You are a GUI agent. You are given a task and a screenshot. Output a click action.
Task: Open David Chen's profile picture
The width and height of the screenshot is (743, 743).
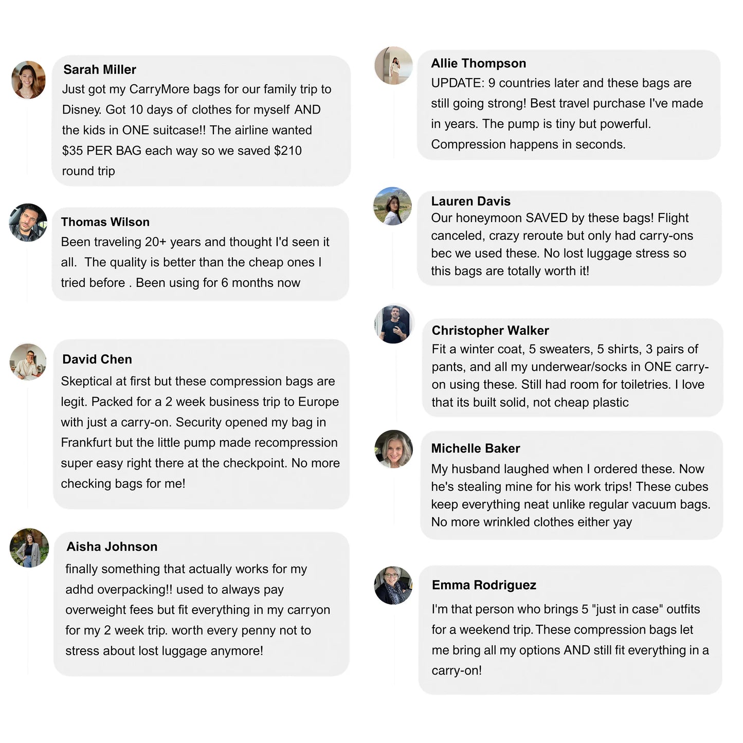pos(28,362)
